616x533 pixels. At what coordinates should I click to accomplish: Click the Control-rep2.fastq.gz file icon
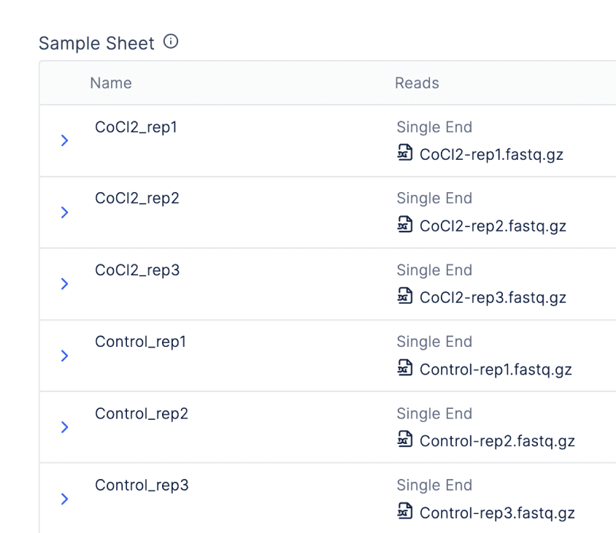click(405, 440)
